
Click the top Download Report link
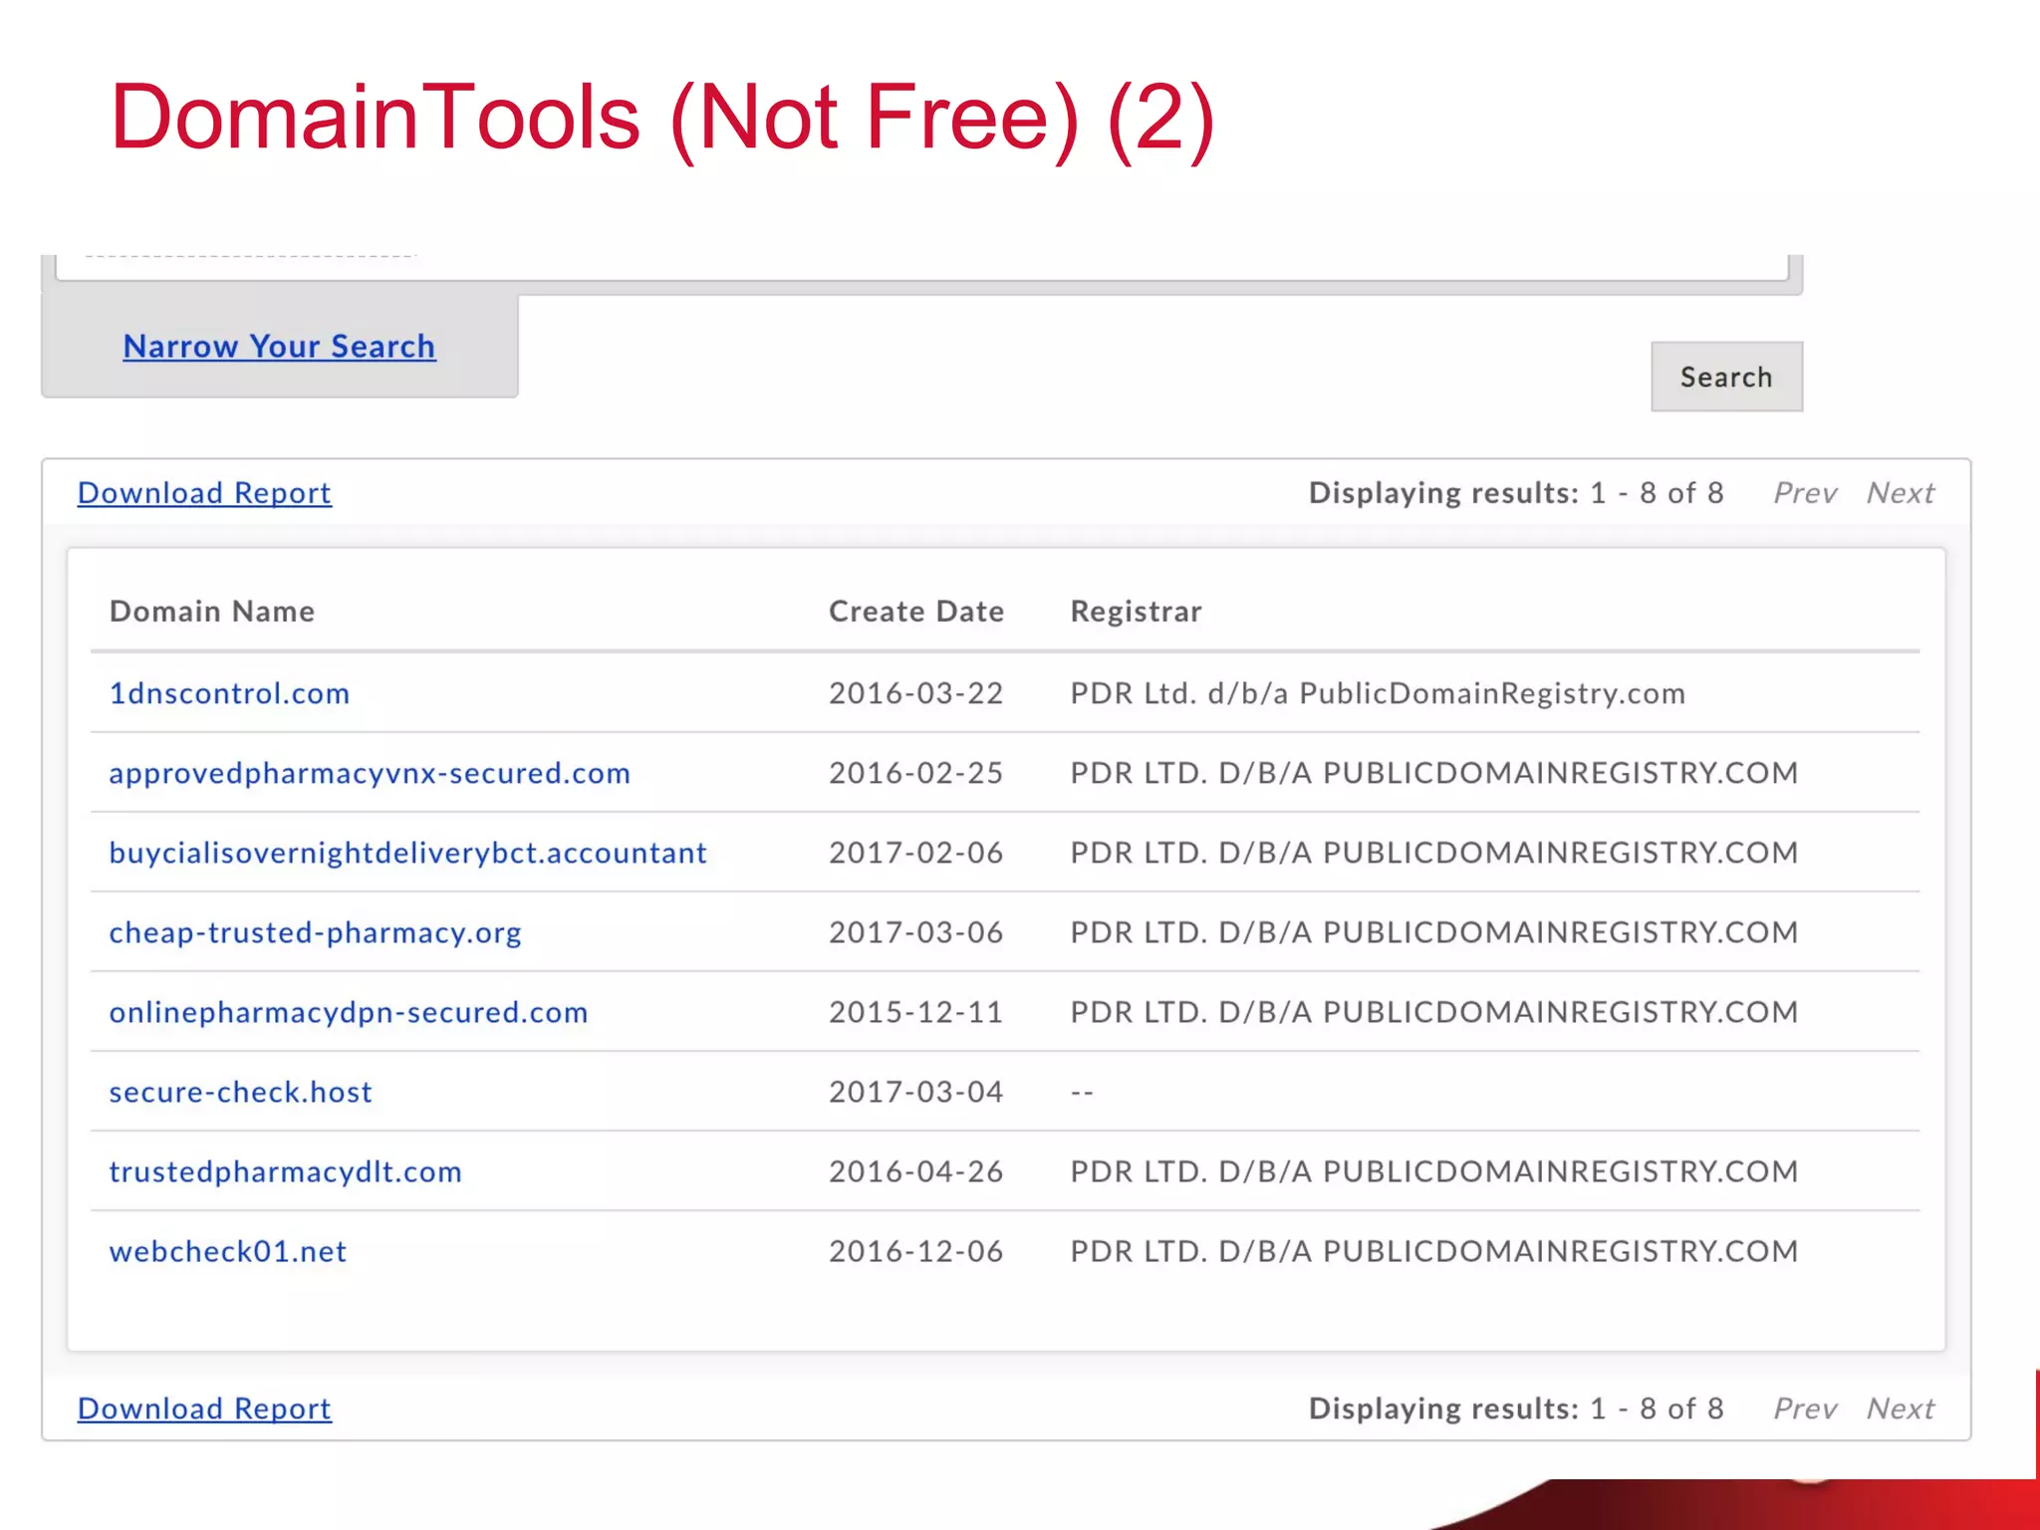pos(204,493)
